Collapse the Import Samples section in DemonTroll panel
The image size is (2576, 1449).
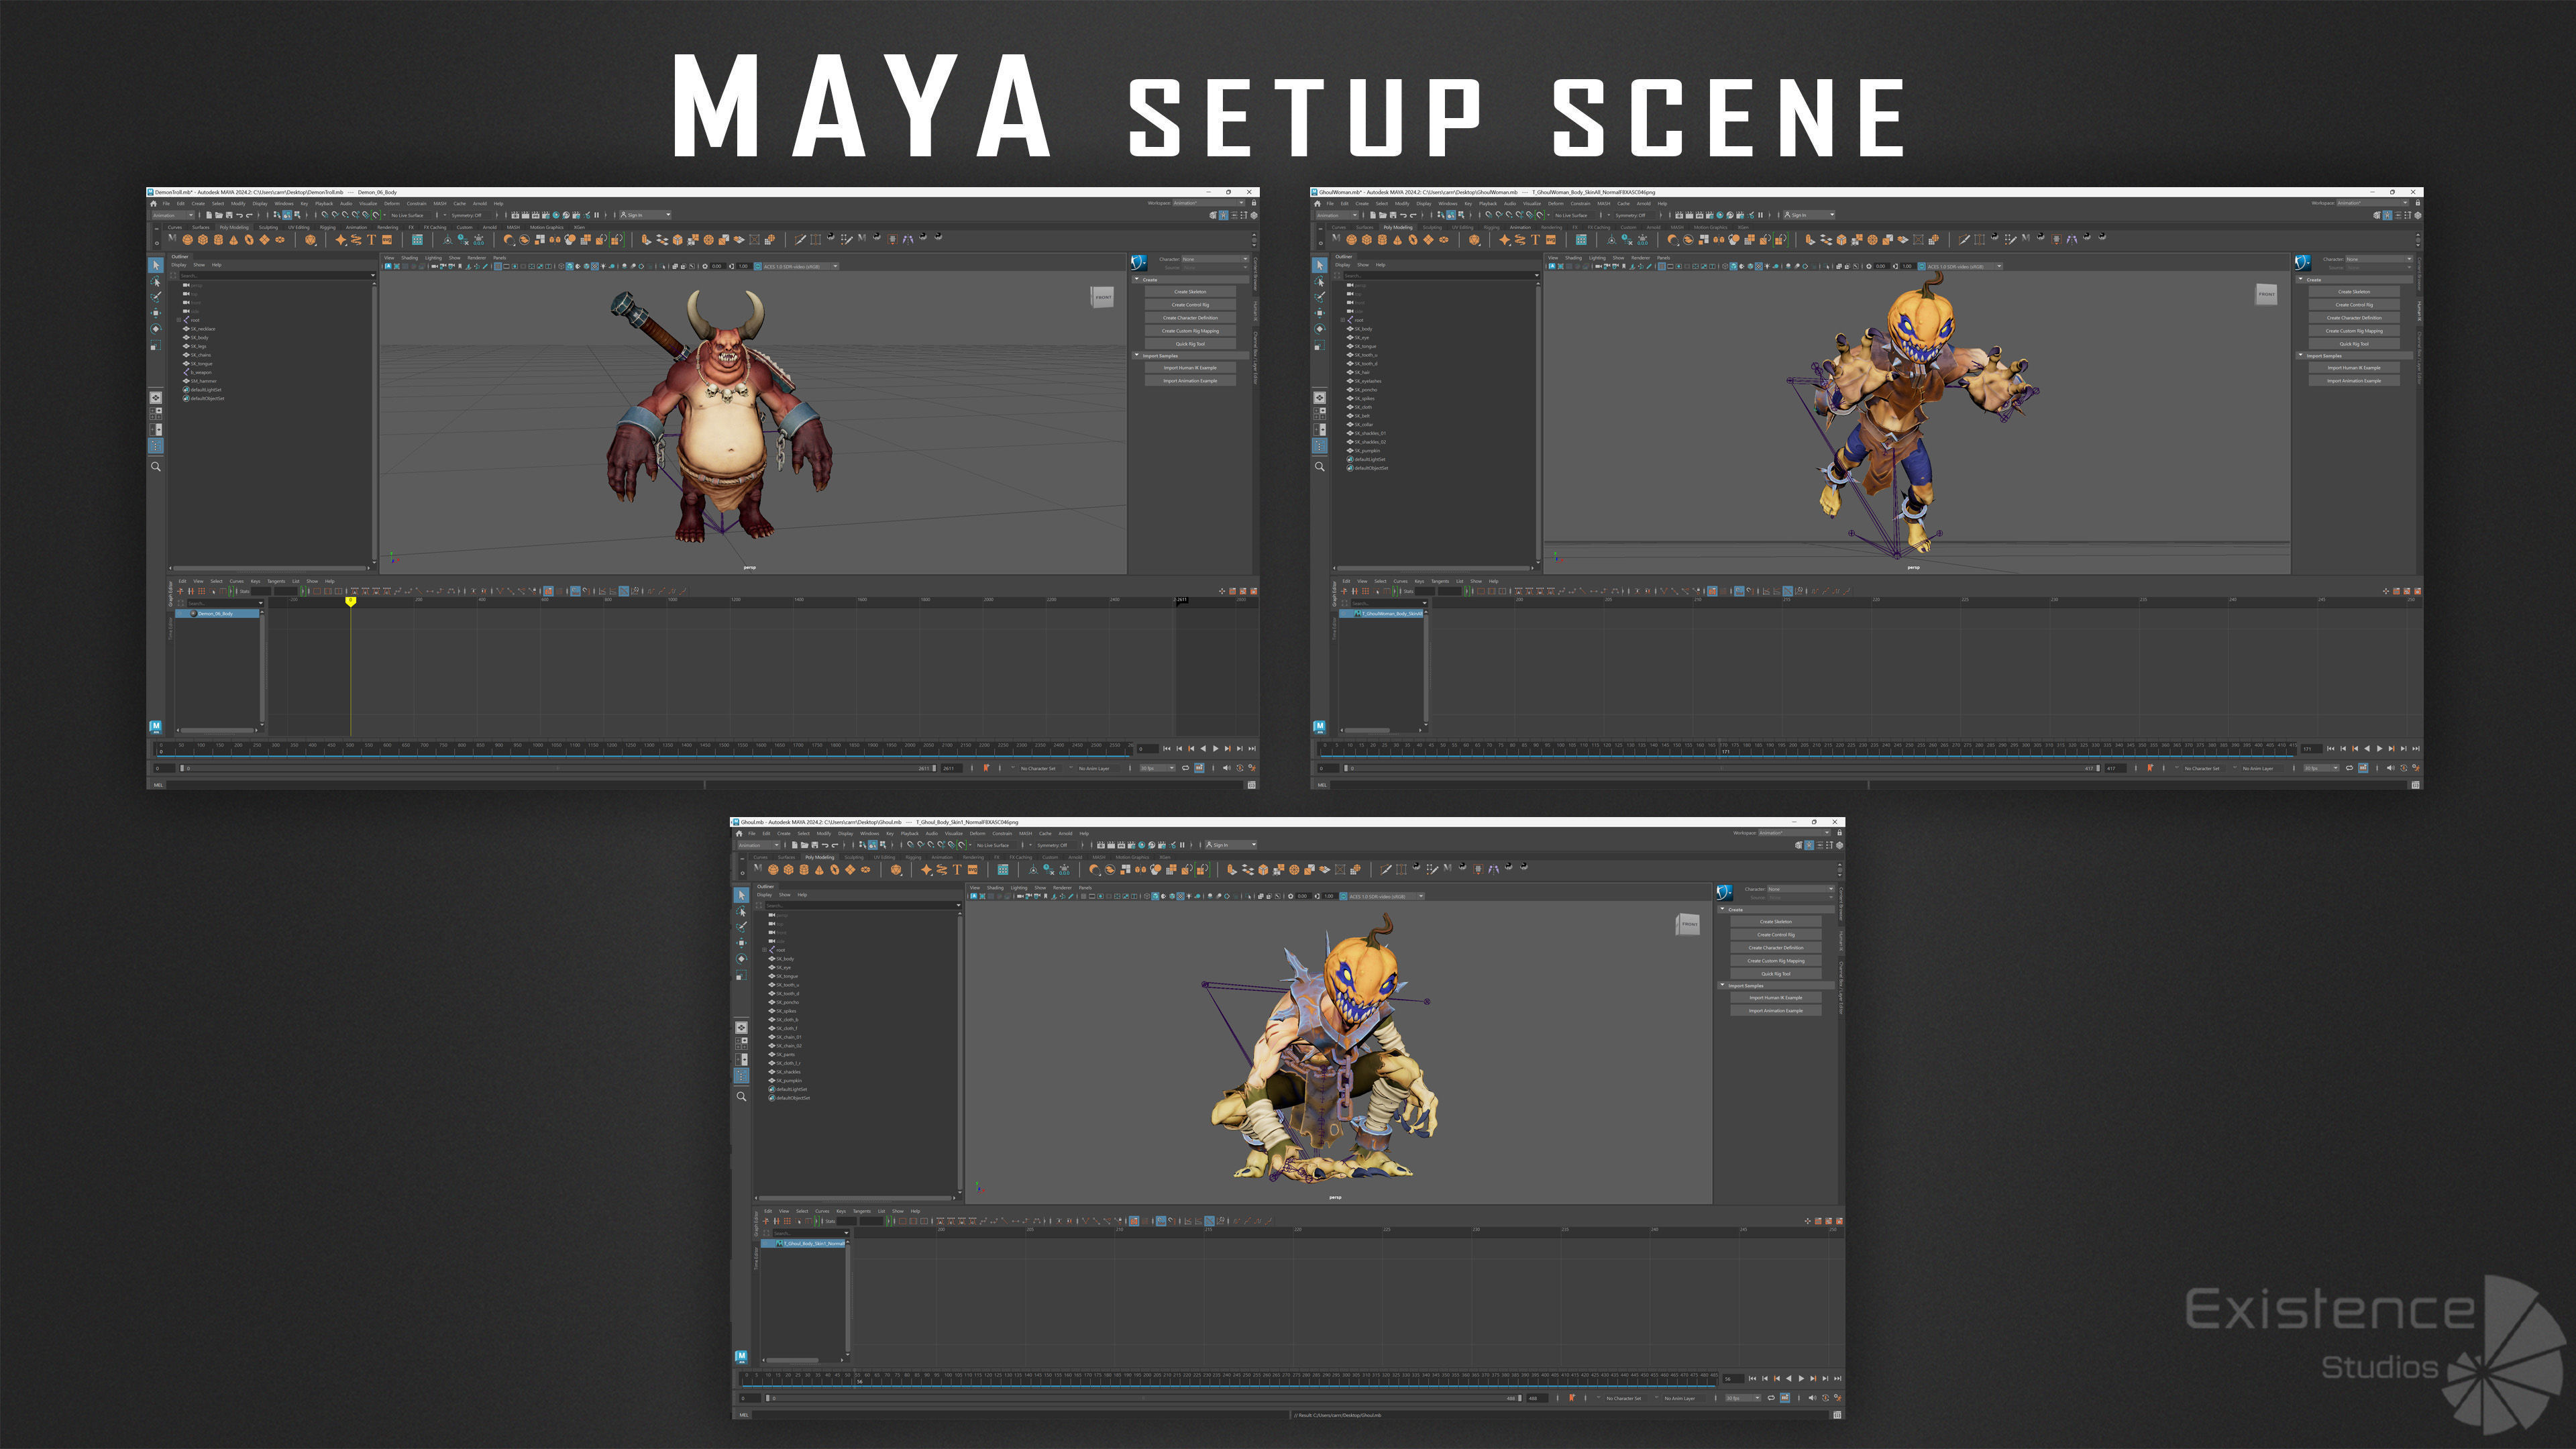(x=1137, y=355)
